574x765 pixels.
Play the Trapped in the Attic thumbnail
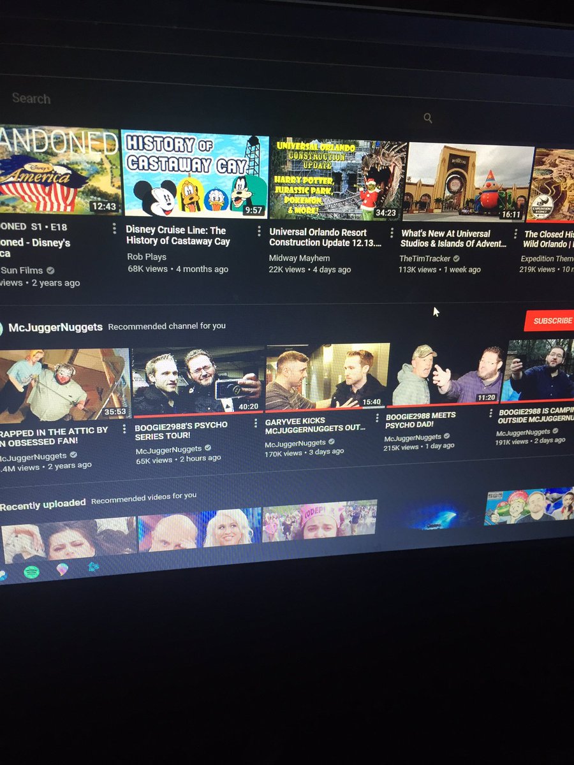64,386
